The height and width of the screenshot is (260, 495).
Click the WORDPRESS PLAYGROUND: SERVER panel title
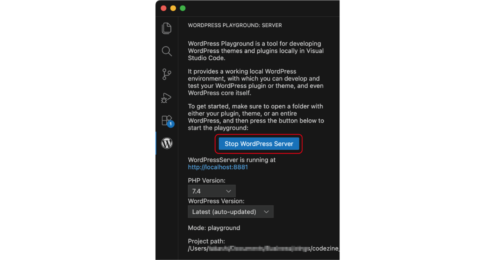pos(235,25)
